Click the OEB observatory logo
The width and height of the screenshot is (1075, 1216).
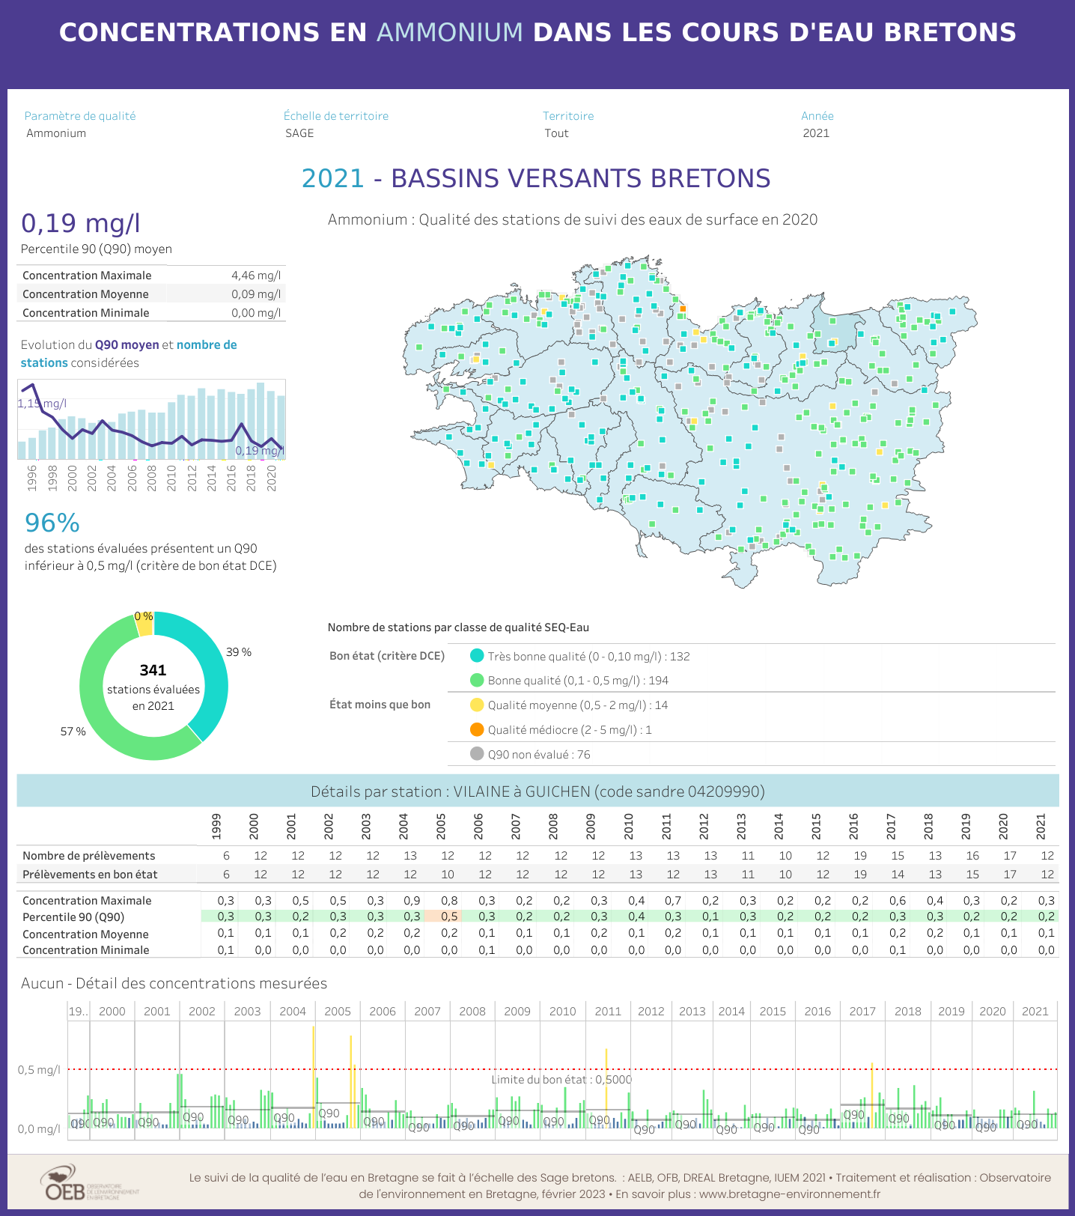click(88, 1183)
